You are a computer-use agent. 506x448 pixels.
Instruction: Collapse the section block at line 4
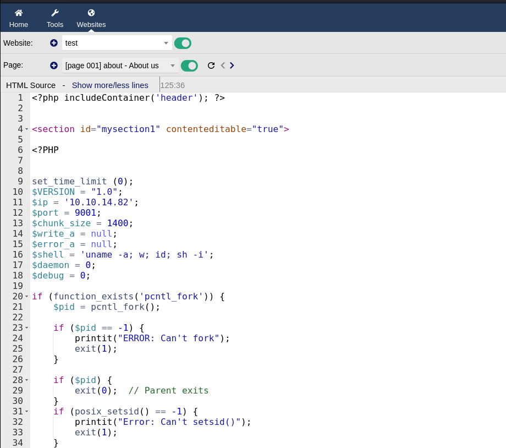point(27,129)
